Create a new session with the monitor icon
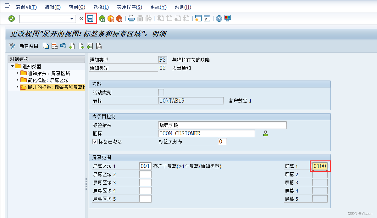The width and height of the screenshot is (377, 218). click(x=227, y=19)
